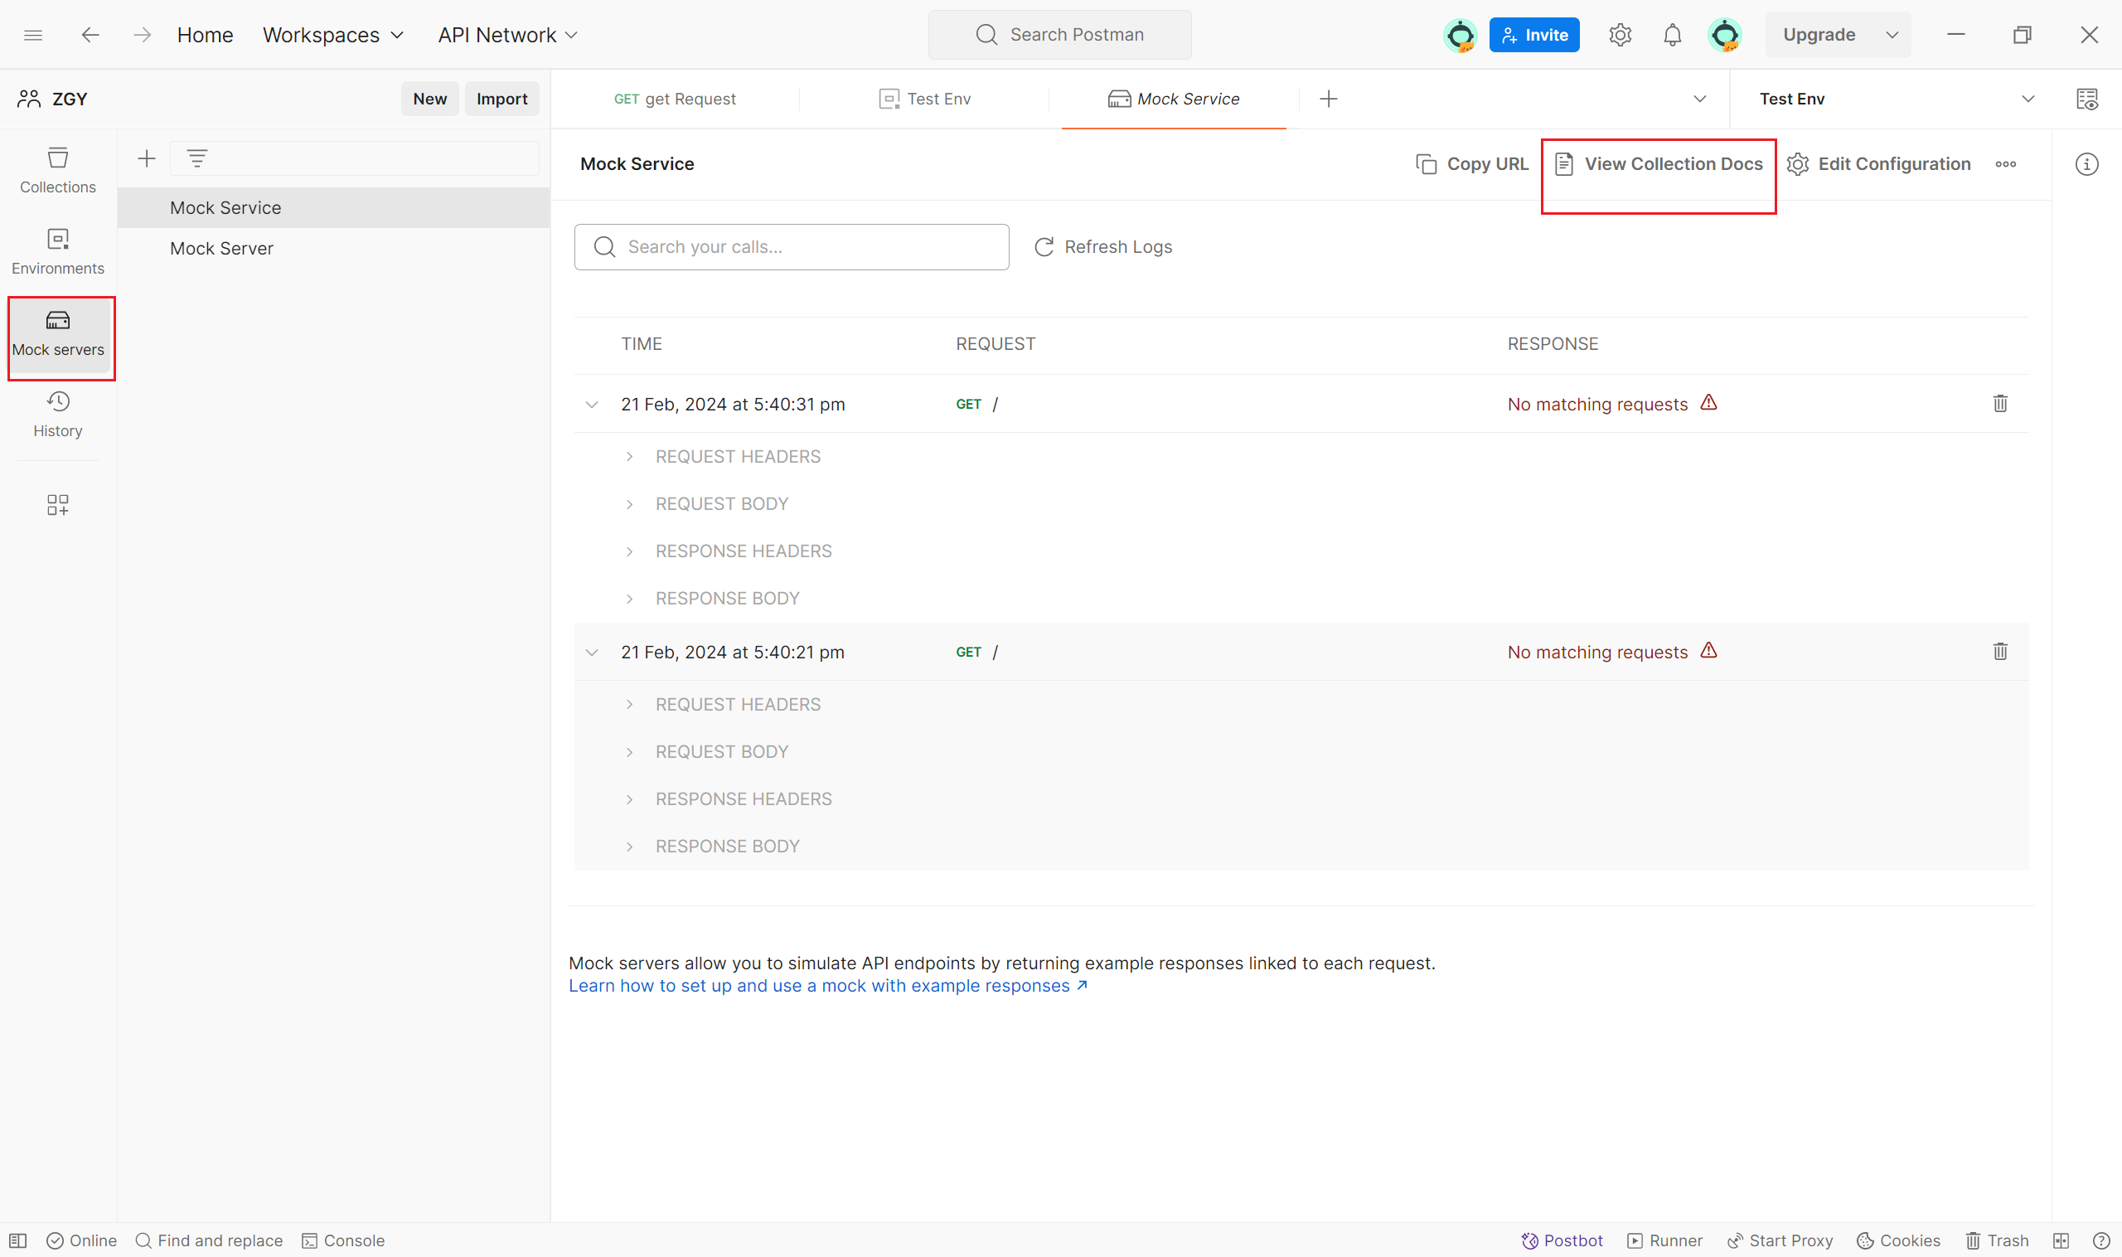Delete the 5:40:31 pm log entry
Screen dimensions: 2122x1257
(2000, 403)
